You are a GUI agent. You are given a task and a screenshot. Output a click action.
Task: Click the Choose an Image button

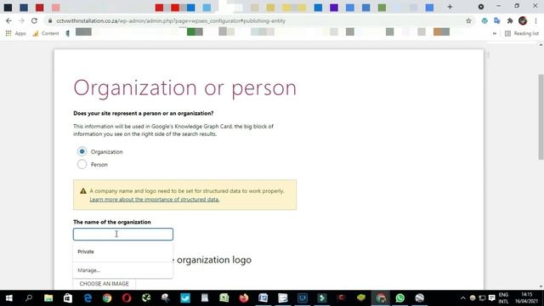tap(104, 284)
